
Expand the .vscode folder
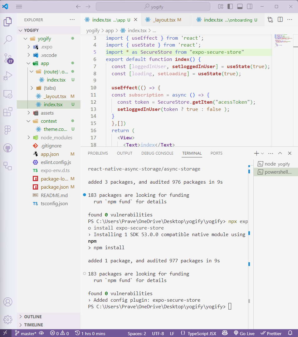point(48,55)
